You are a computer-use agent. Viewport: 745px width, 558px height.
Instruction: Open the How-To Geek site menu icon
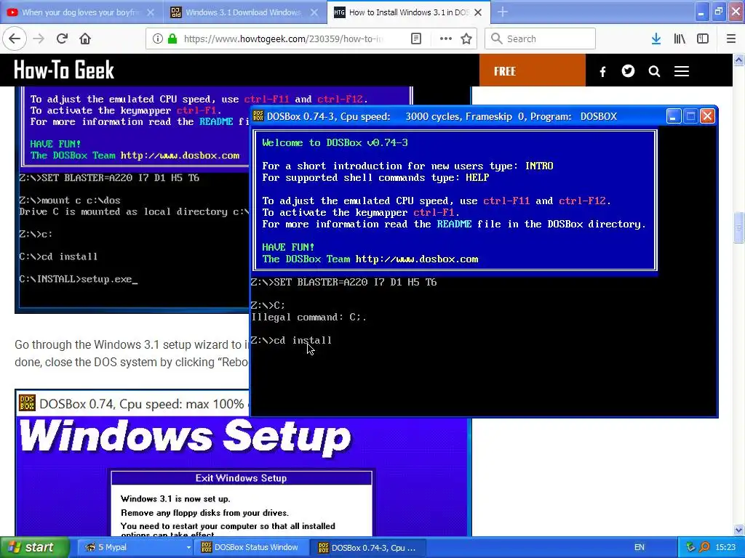[681, 72]
